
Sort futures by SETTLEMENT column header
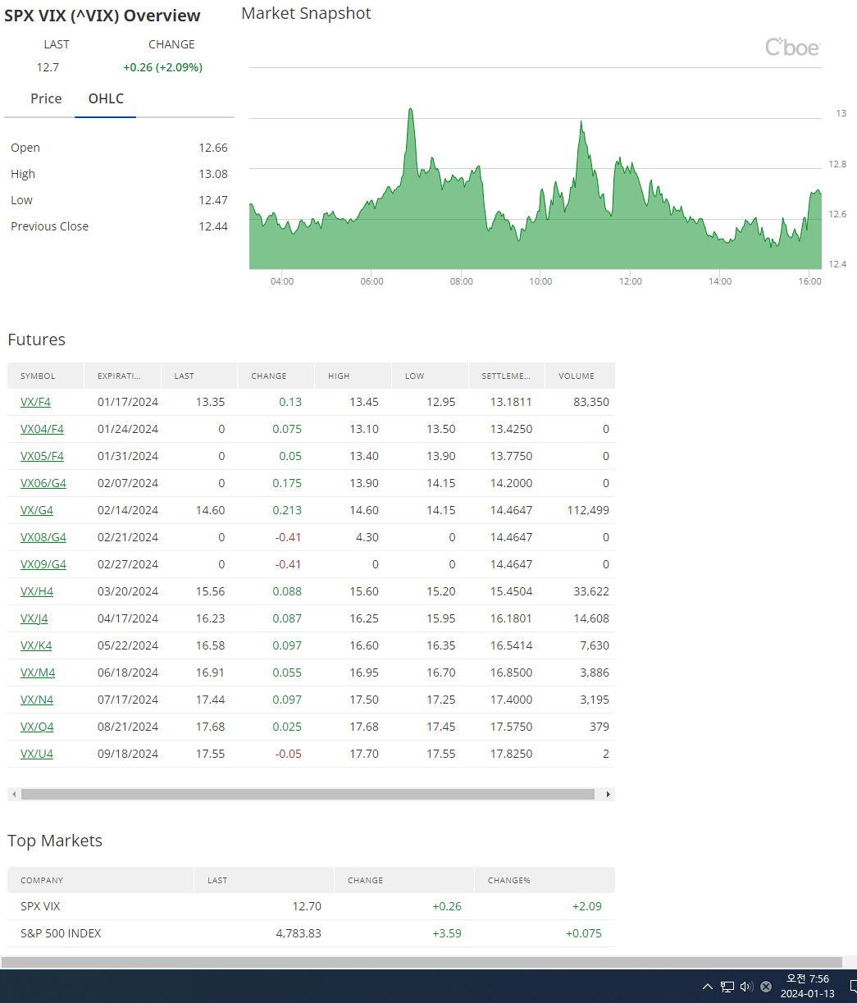(506, 376)
